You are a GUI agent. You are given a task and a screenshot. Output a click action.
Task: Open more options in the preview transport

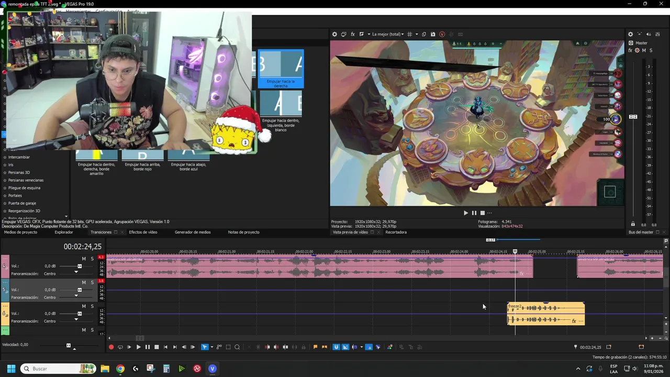490,213
